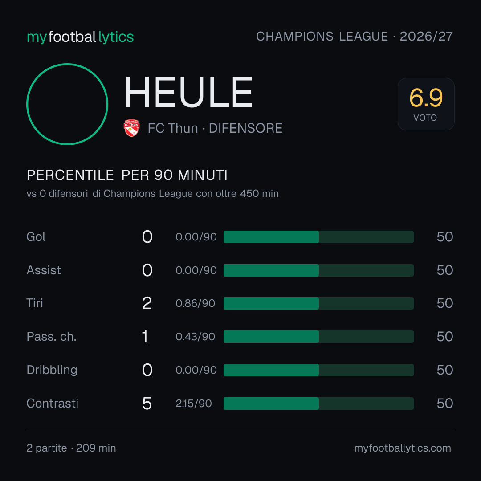The image size is (481, 481).
Task: Click the Gol percentile bar
Action: [x=318, y=237]
